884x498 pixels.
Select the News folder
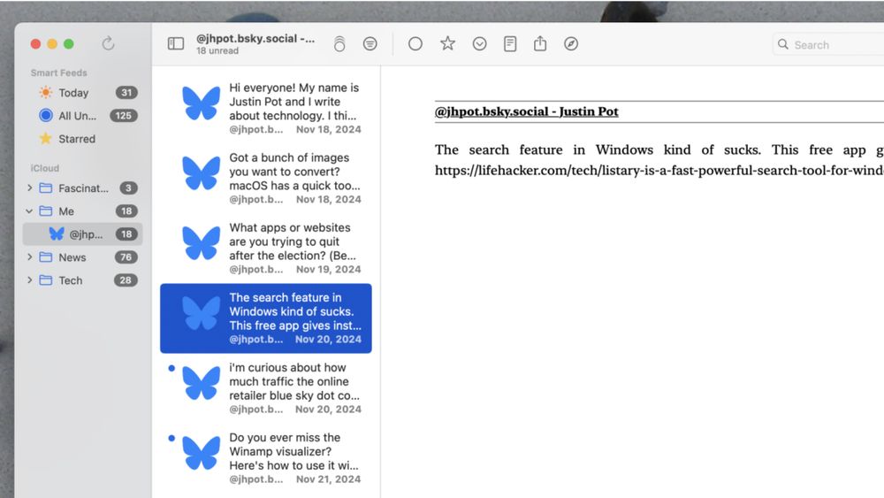tap(83, 257)
